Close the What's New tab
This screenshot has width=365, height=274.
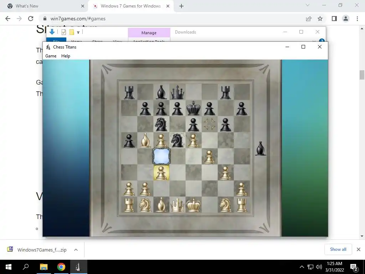(x=82, y=6)
